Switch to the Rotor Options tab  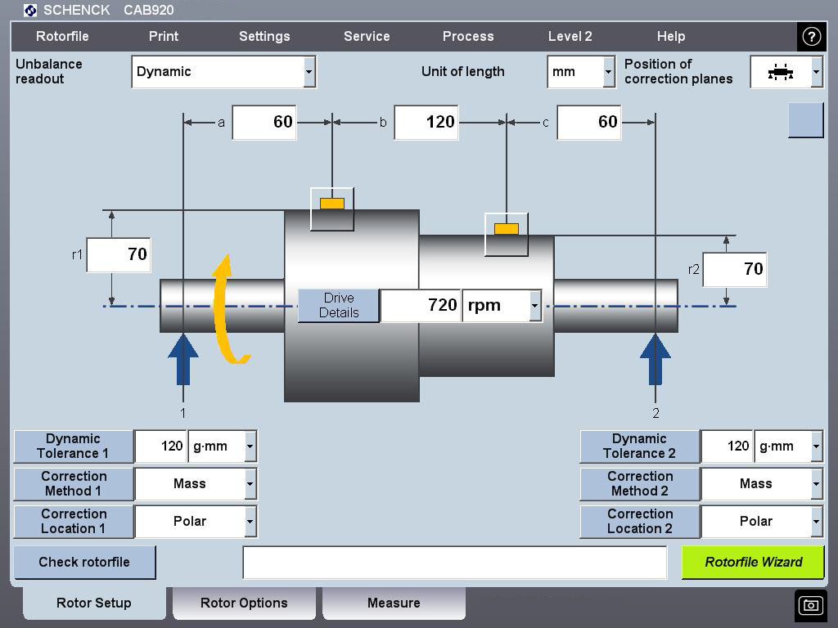coord(244,603)
